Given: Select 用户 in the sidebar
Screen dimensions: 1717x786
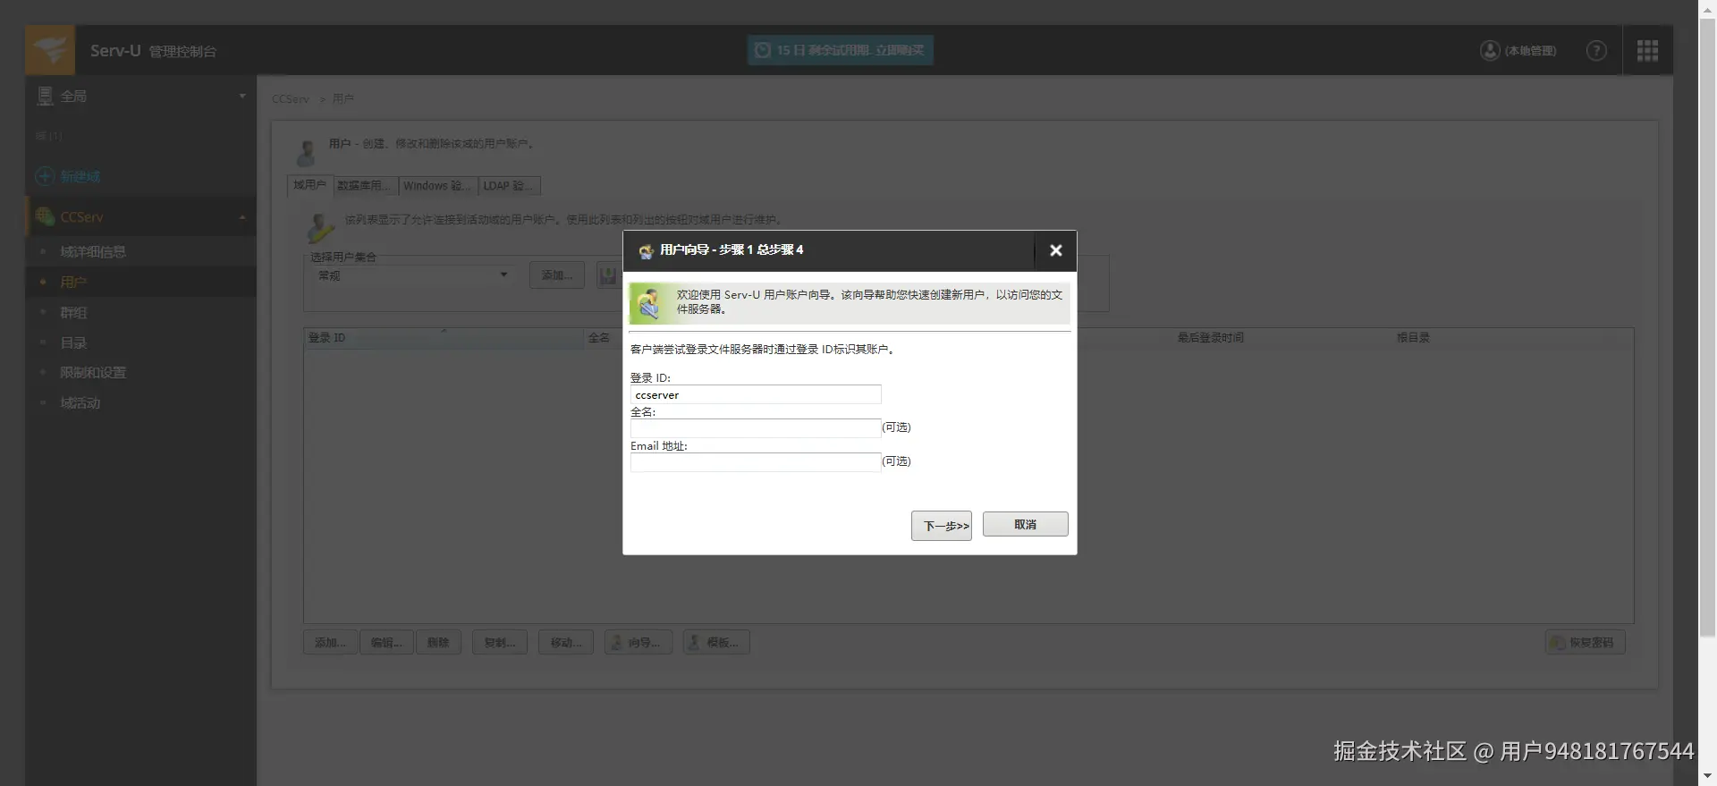Looking at the screenshot, I should point(73,283).
